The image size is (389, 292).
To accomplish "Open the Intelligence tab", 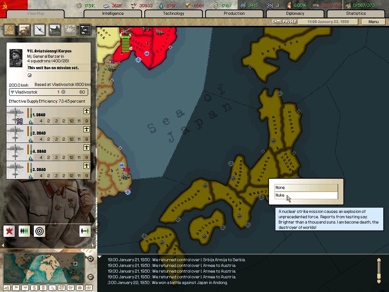I will pyautogui.click(x=113, y=13).
